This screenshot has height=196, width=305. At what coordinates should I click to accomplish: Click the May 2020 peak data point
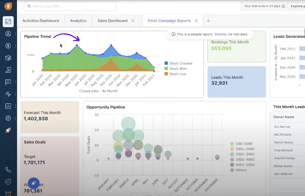coord(77,45)
